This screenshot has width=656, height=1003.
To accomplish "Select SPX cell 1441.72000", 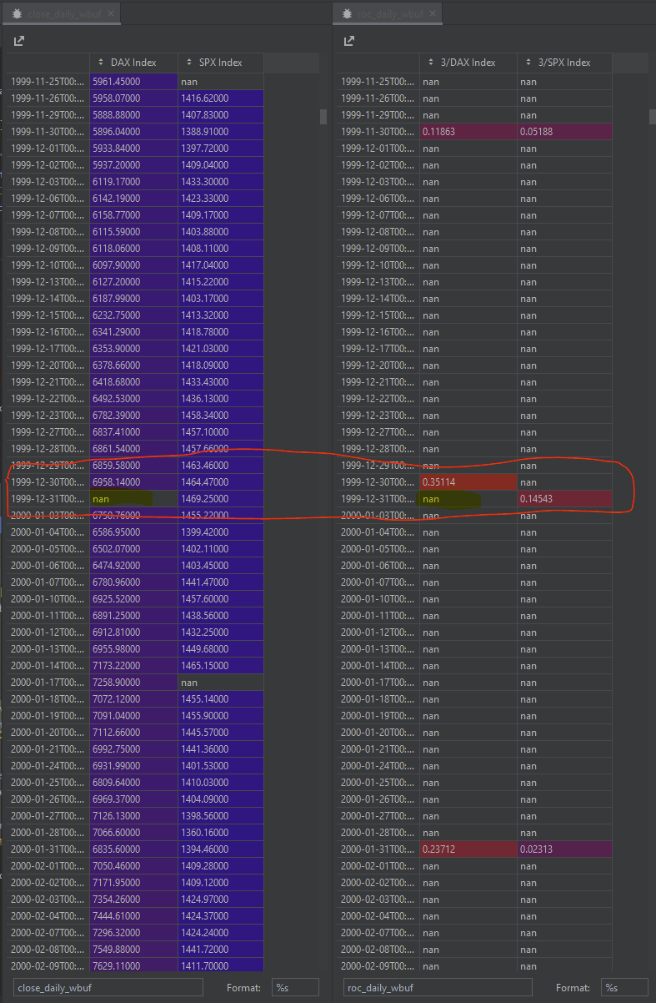I will coord(221,950).
